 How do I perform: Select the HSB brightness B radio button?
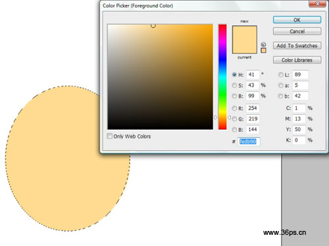[234, 96]
